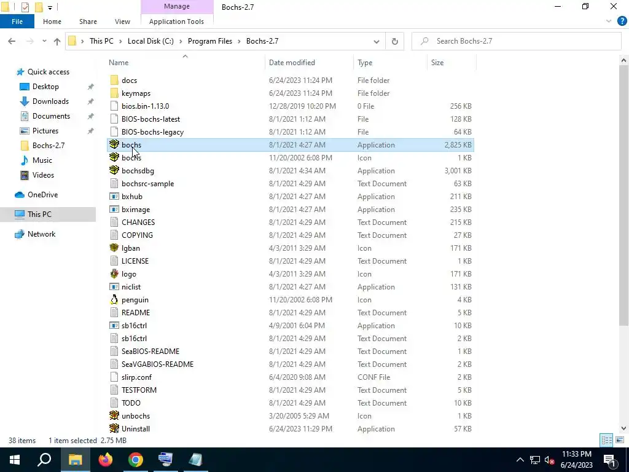Select the penguin icon file

click(114, 299)
